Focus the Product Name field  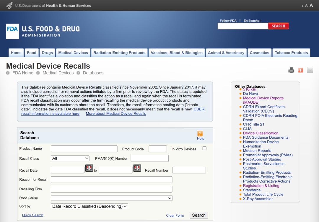pos(84,149)
